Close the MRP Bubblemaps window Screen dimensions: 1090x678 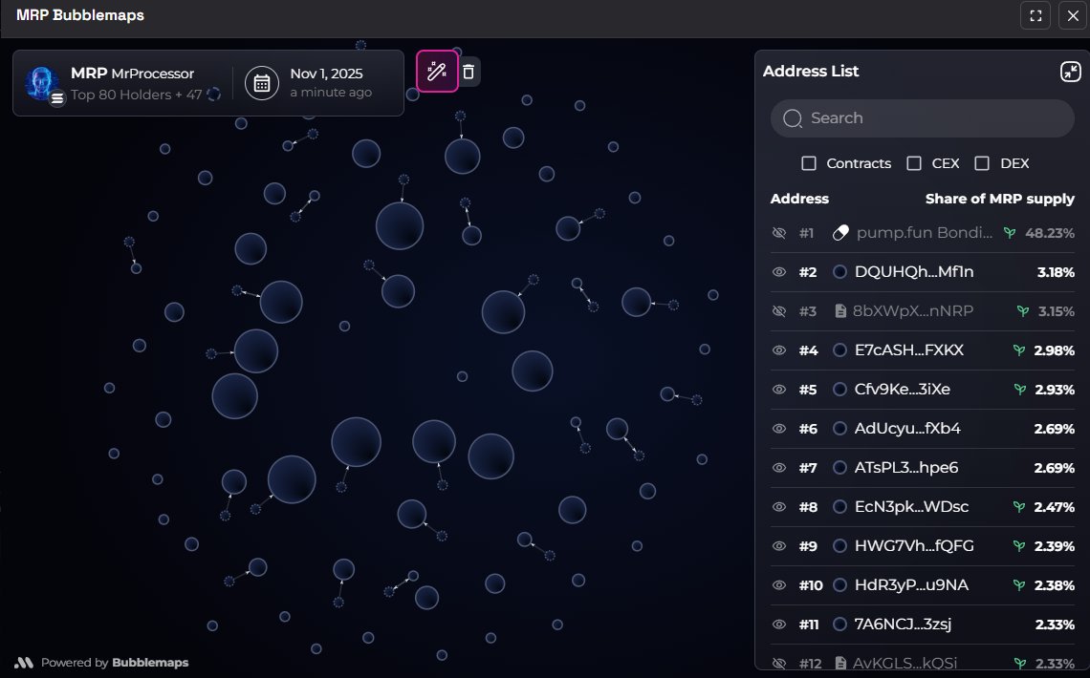[x=1073, y=15]
